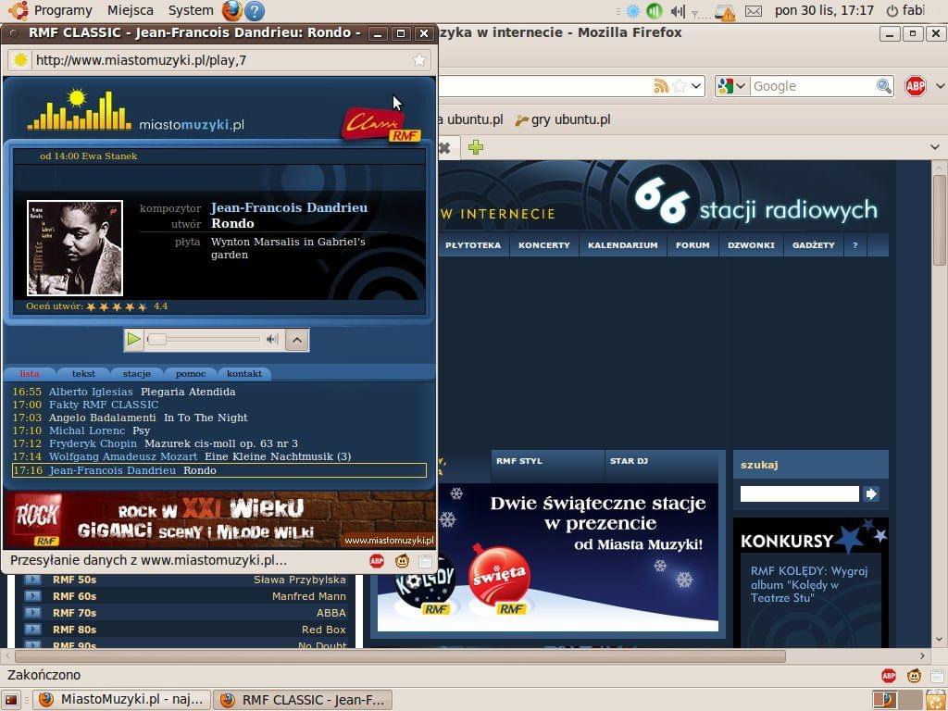Bookmark the main Firefox page with the star
948x711 pixels.
(680, 86)
